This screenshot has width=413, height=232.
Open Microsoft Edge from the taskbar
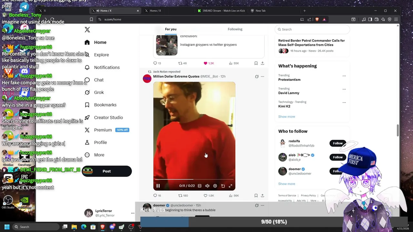click(x=84, y=227)
